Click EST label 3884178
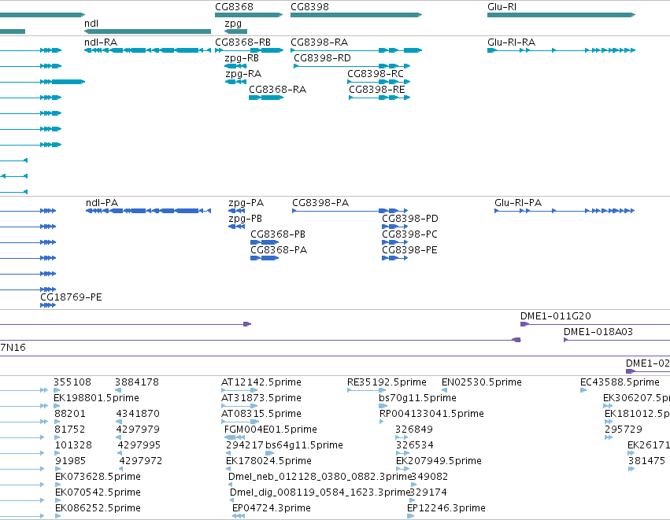This screenshot has width=670, height=520. pyautogui.click(x=137, y=382)
